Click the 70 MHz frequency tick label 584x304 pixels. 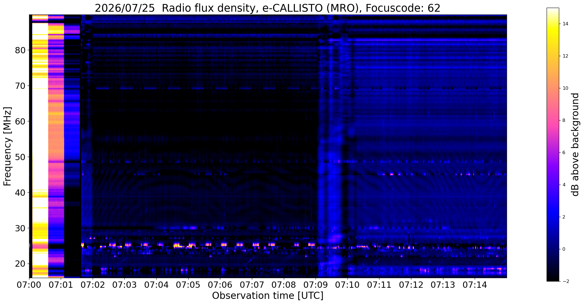click(x=20, y=86)
